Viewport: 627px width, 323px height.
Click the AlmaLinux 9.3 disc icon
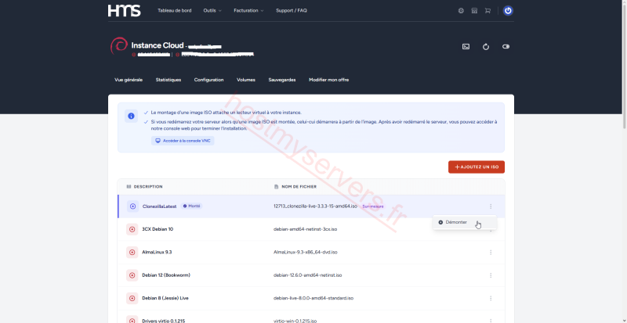click(x=132, y=253)
